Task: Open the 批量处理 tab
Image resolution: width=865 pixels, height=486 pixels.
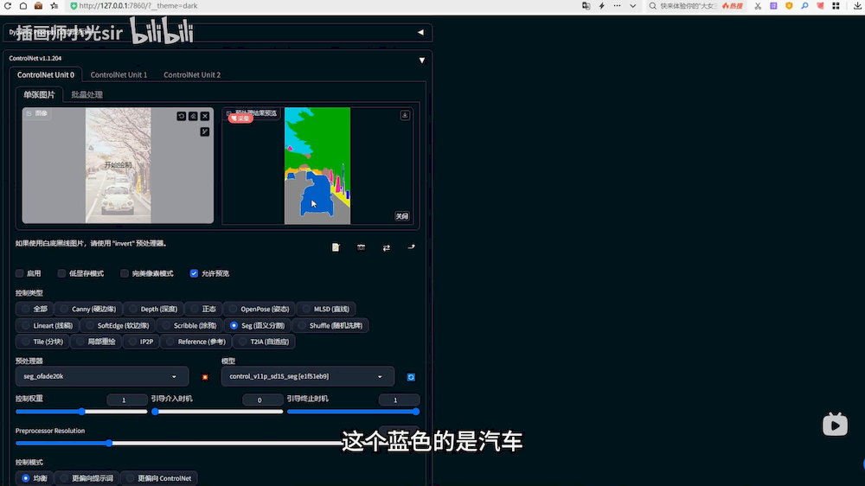Action: [x=86, y=94]
